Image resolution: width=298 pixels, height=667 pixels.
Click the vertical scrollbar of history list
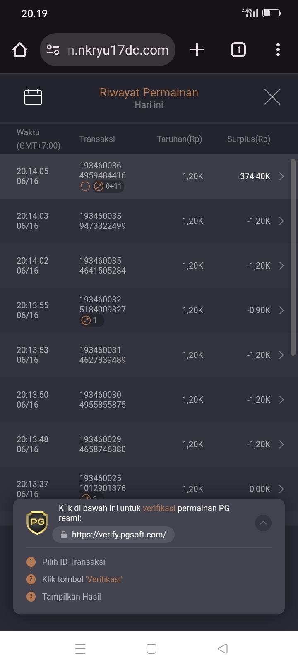coord(293,257)
